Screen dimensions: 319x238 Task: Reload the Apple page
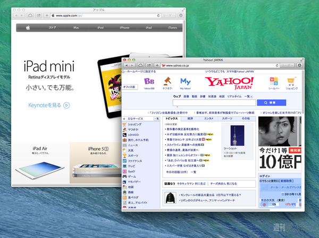pos(158,15)
